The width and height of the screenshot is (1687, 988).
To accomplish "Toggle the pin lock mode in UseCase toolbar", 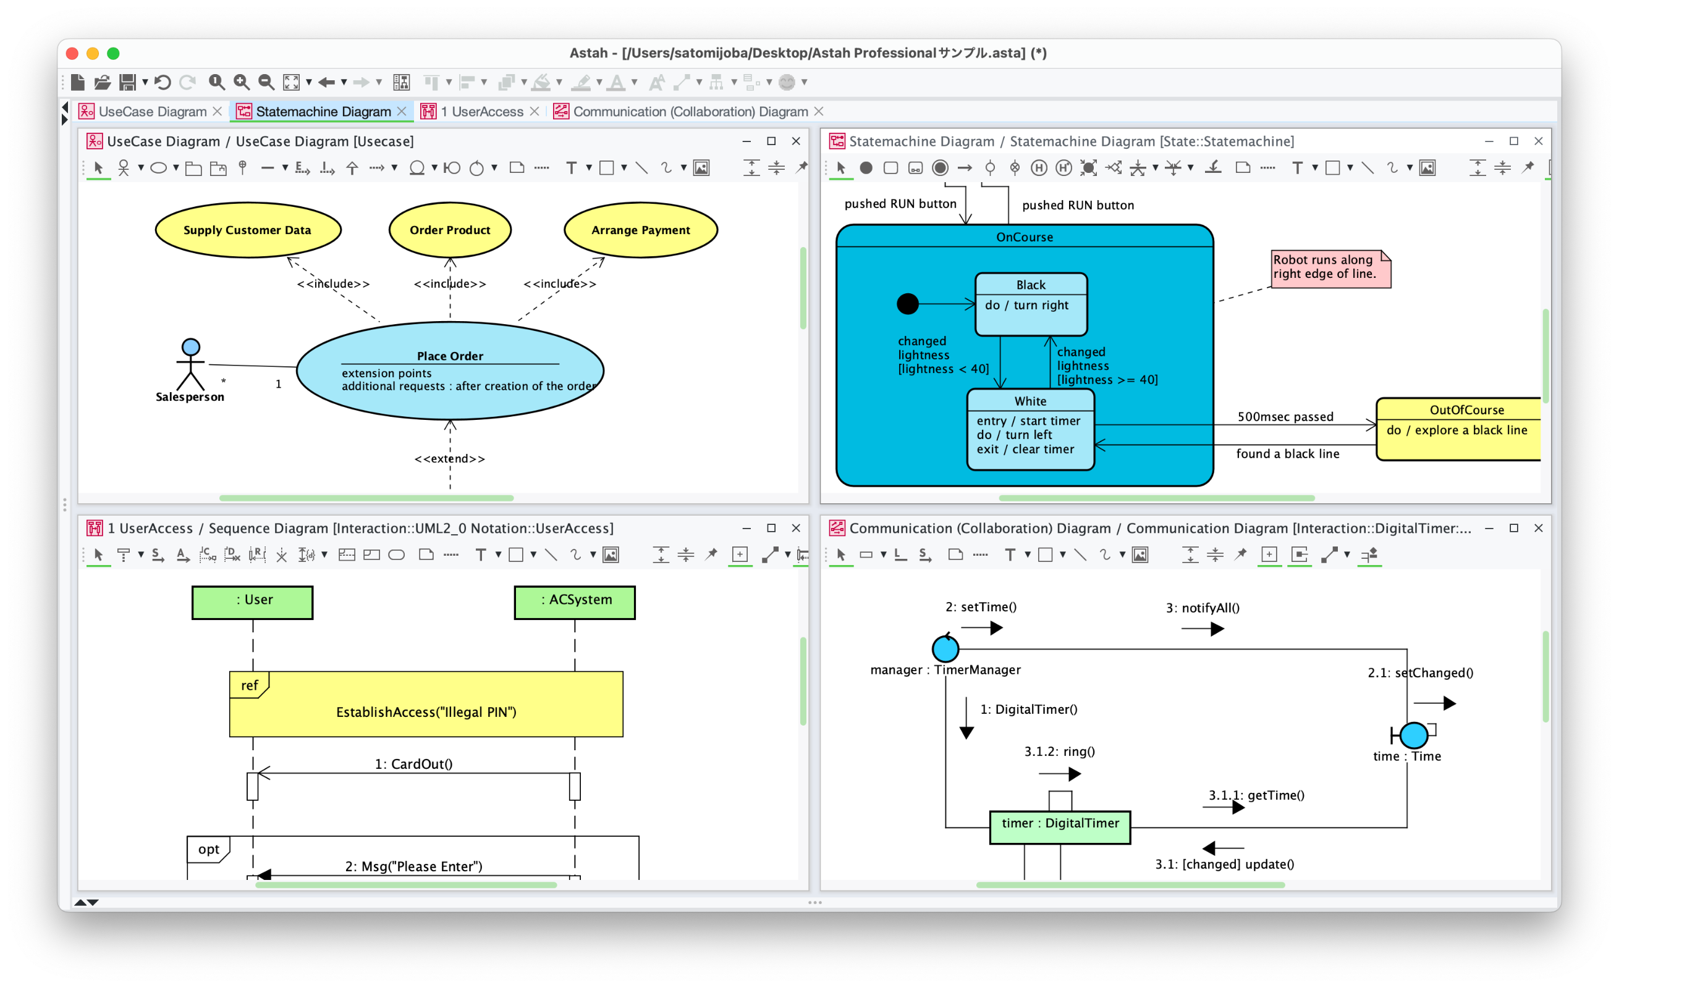I will 801,168.
